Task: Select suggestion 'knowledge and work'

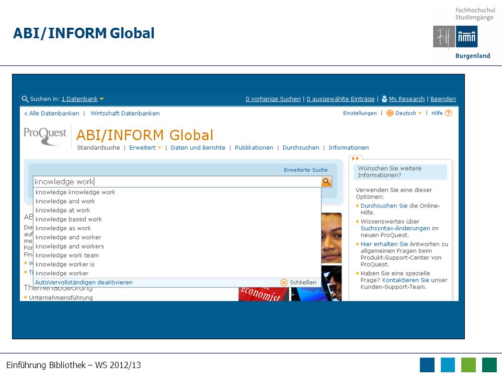Action: coord(177,201)
